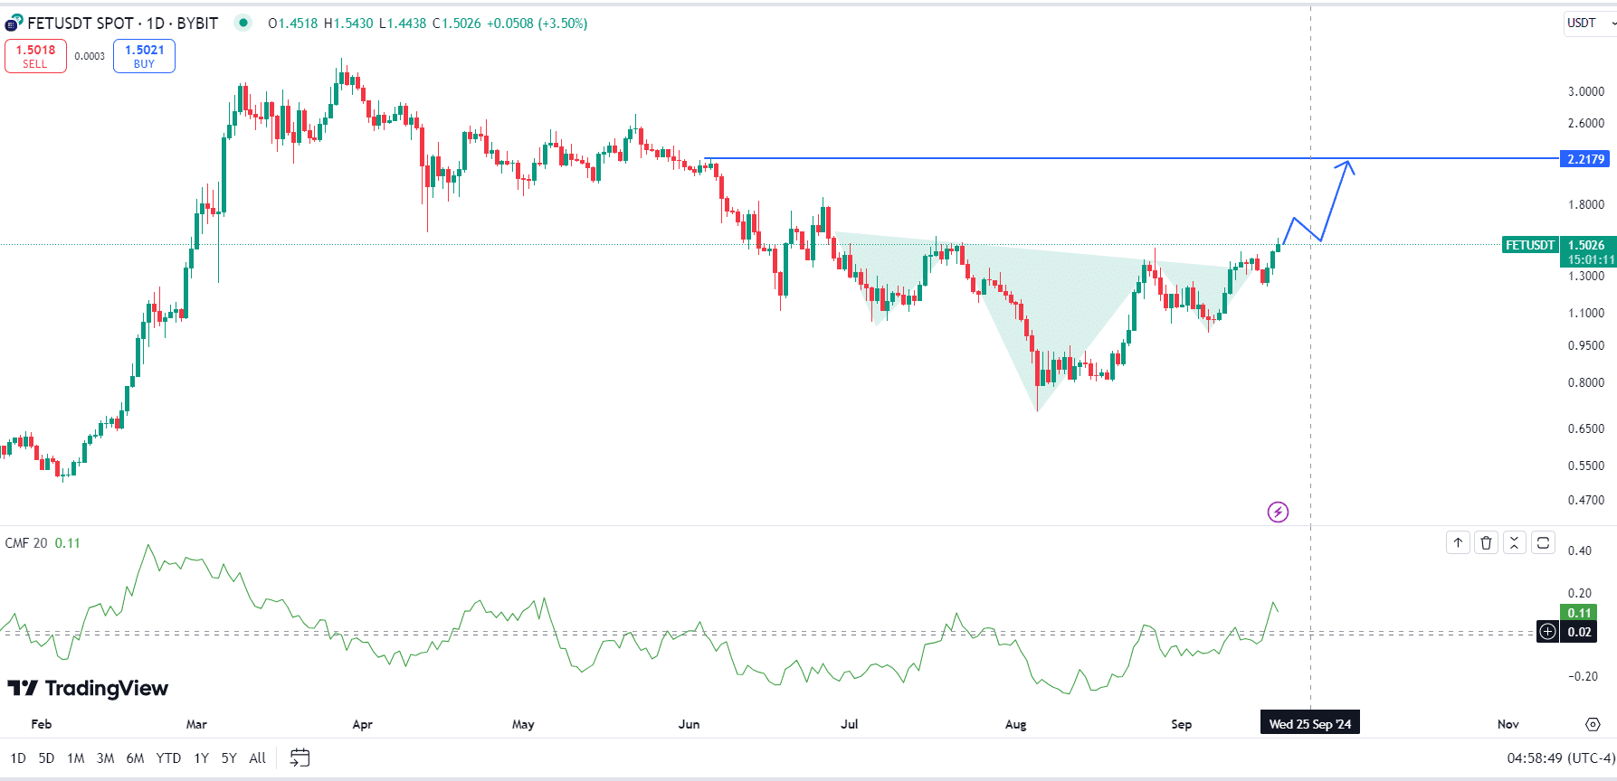
Task: Open chart scale settings gear icon
Action: [x=1593, y=724]
